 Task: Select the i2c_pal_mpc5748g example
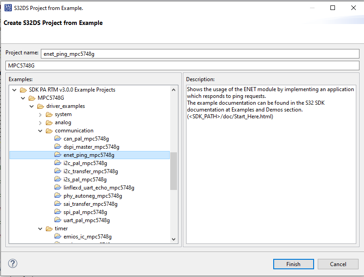pos(85,163)
